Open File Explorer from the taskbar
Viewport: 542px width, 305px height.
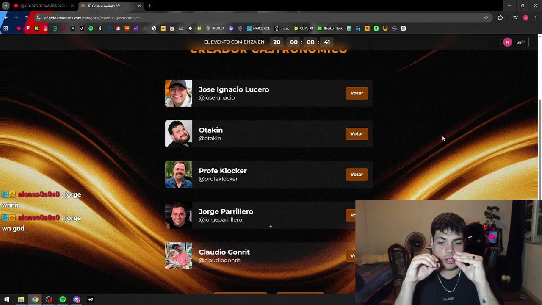pos(21,299)
